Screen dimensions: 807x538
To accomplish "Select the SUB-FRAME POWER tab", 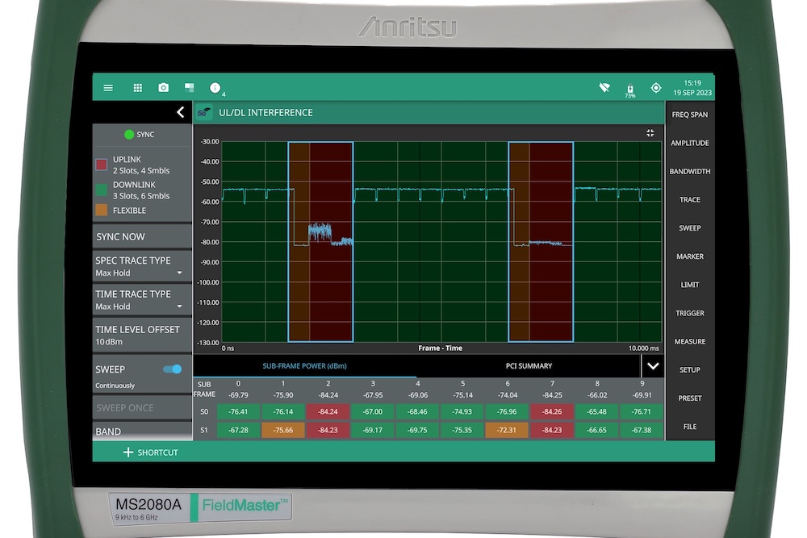I will (305, 365).
